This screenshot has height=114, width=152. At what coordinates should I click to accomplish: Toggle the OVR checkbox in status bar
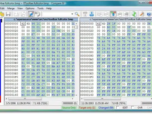click(x=132, y=107)
